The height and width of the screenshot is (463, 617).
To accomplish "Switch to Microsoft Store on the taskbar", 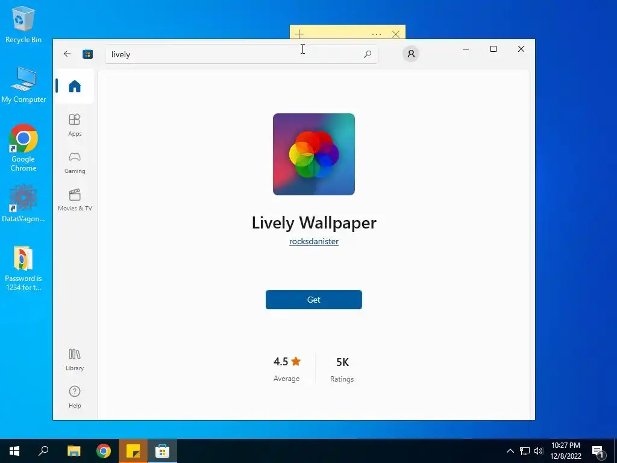I will (x=163, y=451).
